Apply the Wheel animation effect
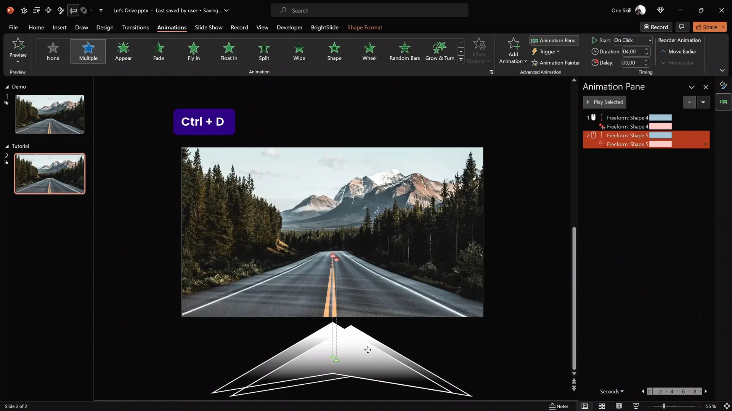Screen dimensions: 732x411 click(x=369, y=51)
